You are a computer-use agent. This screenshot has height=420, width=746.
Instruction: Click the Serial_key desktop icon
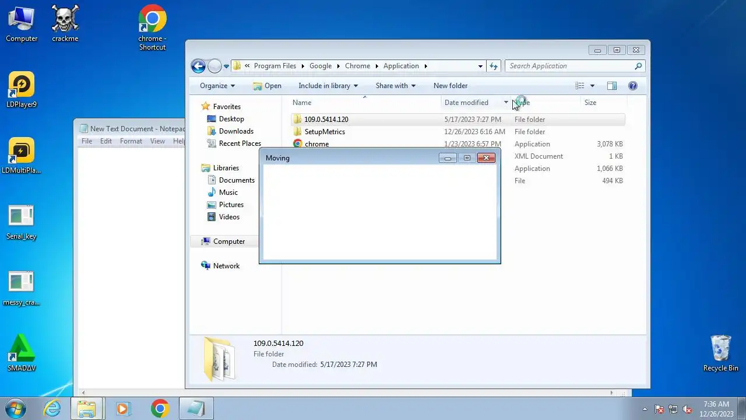coord(22,222)
